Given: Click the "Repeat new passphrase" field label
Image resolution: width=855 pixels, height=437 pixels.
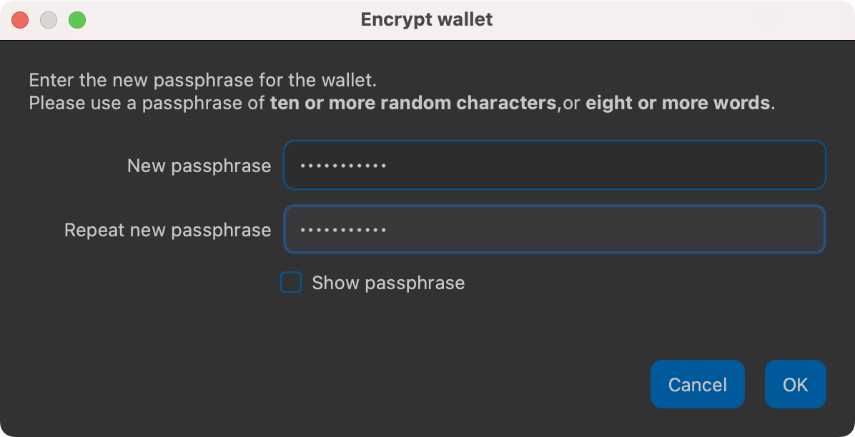Looking at the screenshot, I should click(x=167, y=230).
